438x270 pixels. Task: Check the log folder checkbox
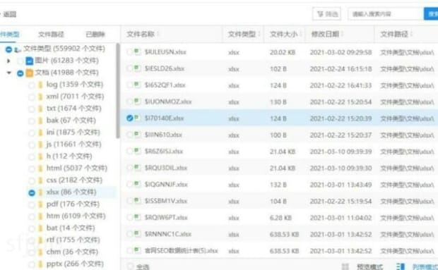32,85
